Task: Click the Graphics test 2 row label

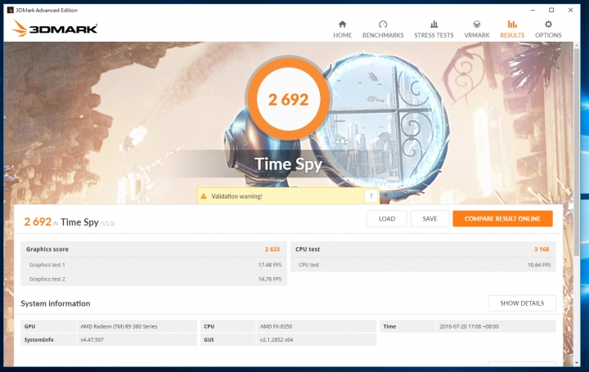Action: point(47,280)
